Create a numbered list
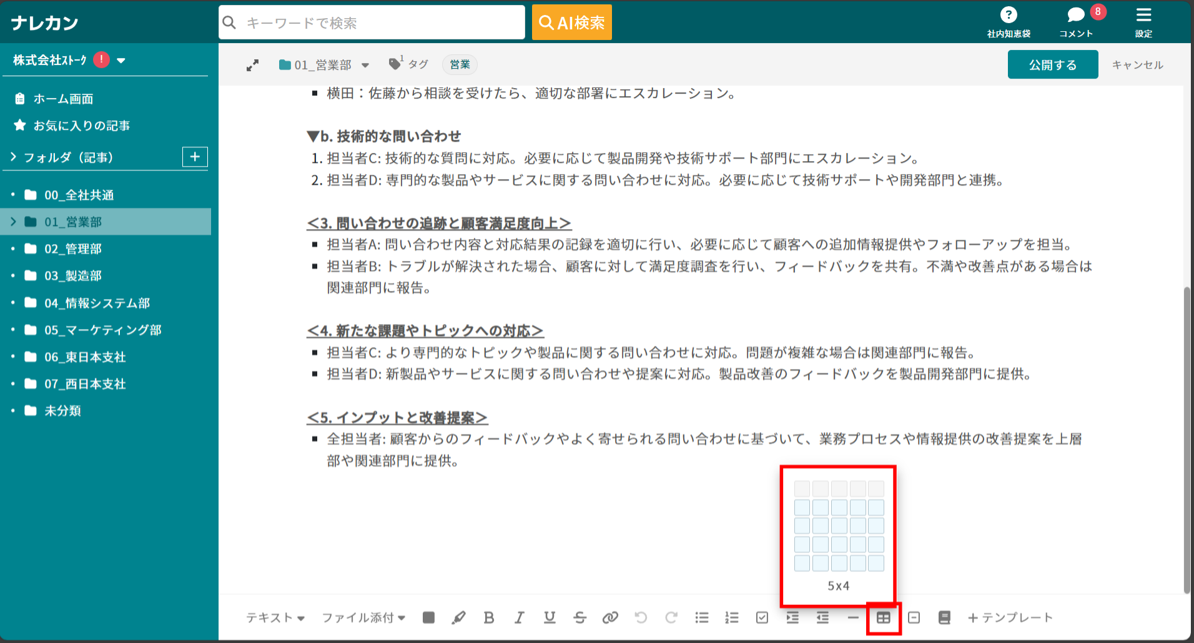Screen dimensions: 1194x643 point(731,617)
